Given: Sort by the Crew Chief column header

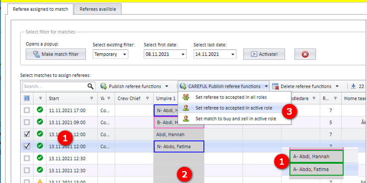Looking at the screenshot, I should pos(129,99).
